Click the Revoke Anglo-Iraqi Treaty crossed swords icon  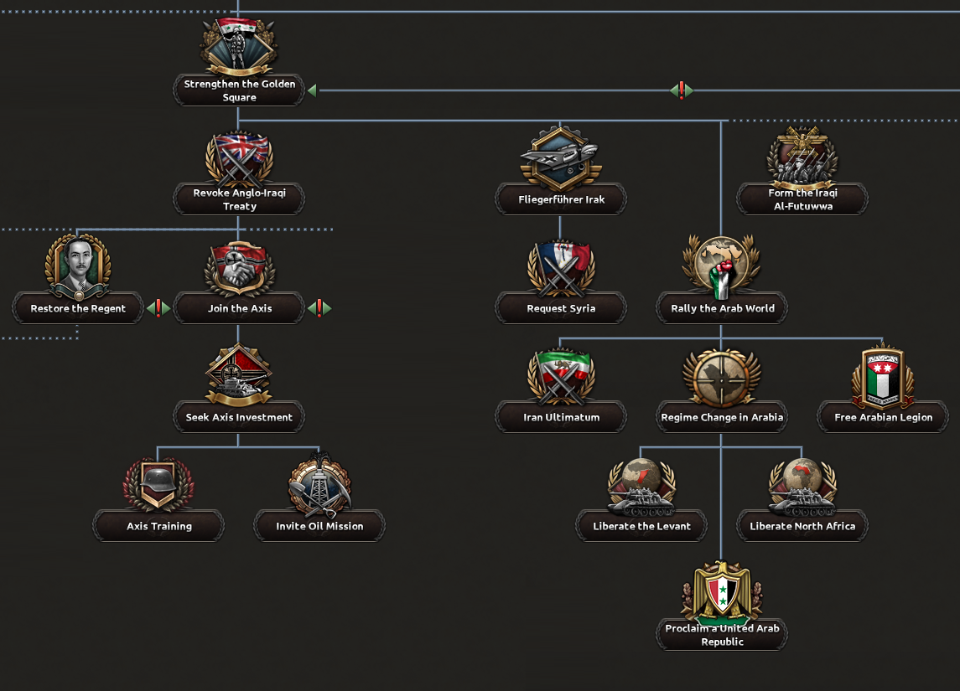click(239, 158)
